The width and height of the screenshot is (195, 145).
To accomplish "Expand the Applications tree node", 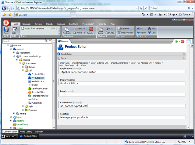I will point(14,52).
